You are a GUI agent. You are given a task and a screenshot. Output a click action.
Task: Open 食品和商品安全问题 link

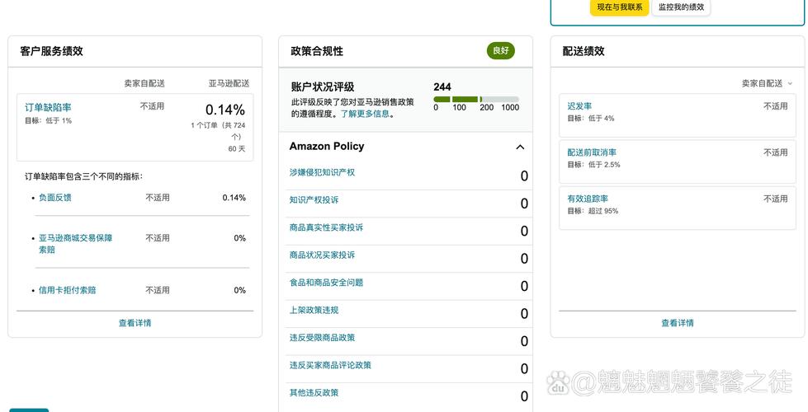click(326, 283)
